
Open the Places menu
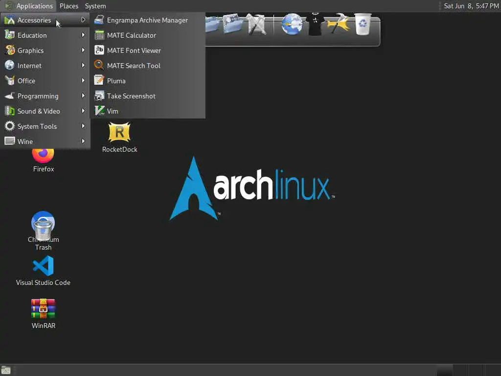point(68,6)
